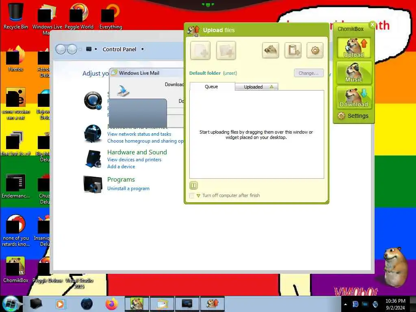
Task: Open the Hardware and Sound category
Action: tap(137, 152)
